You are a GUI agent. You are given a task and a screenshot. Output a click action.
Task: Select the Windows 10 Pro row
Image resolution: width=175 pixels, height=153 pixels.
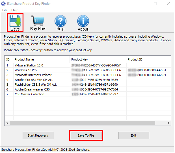(x=88, y=70)
